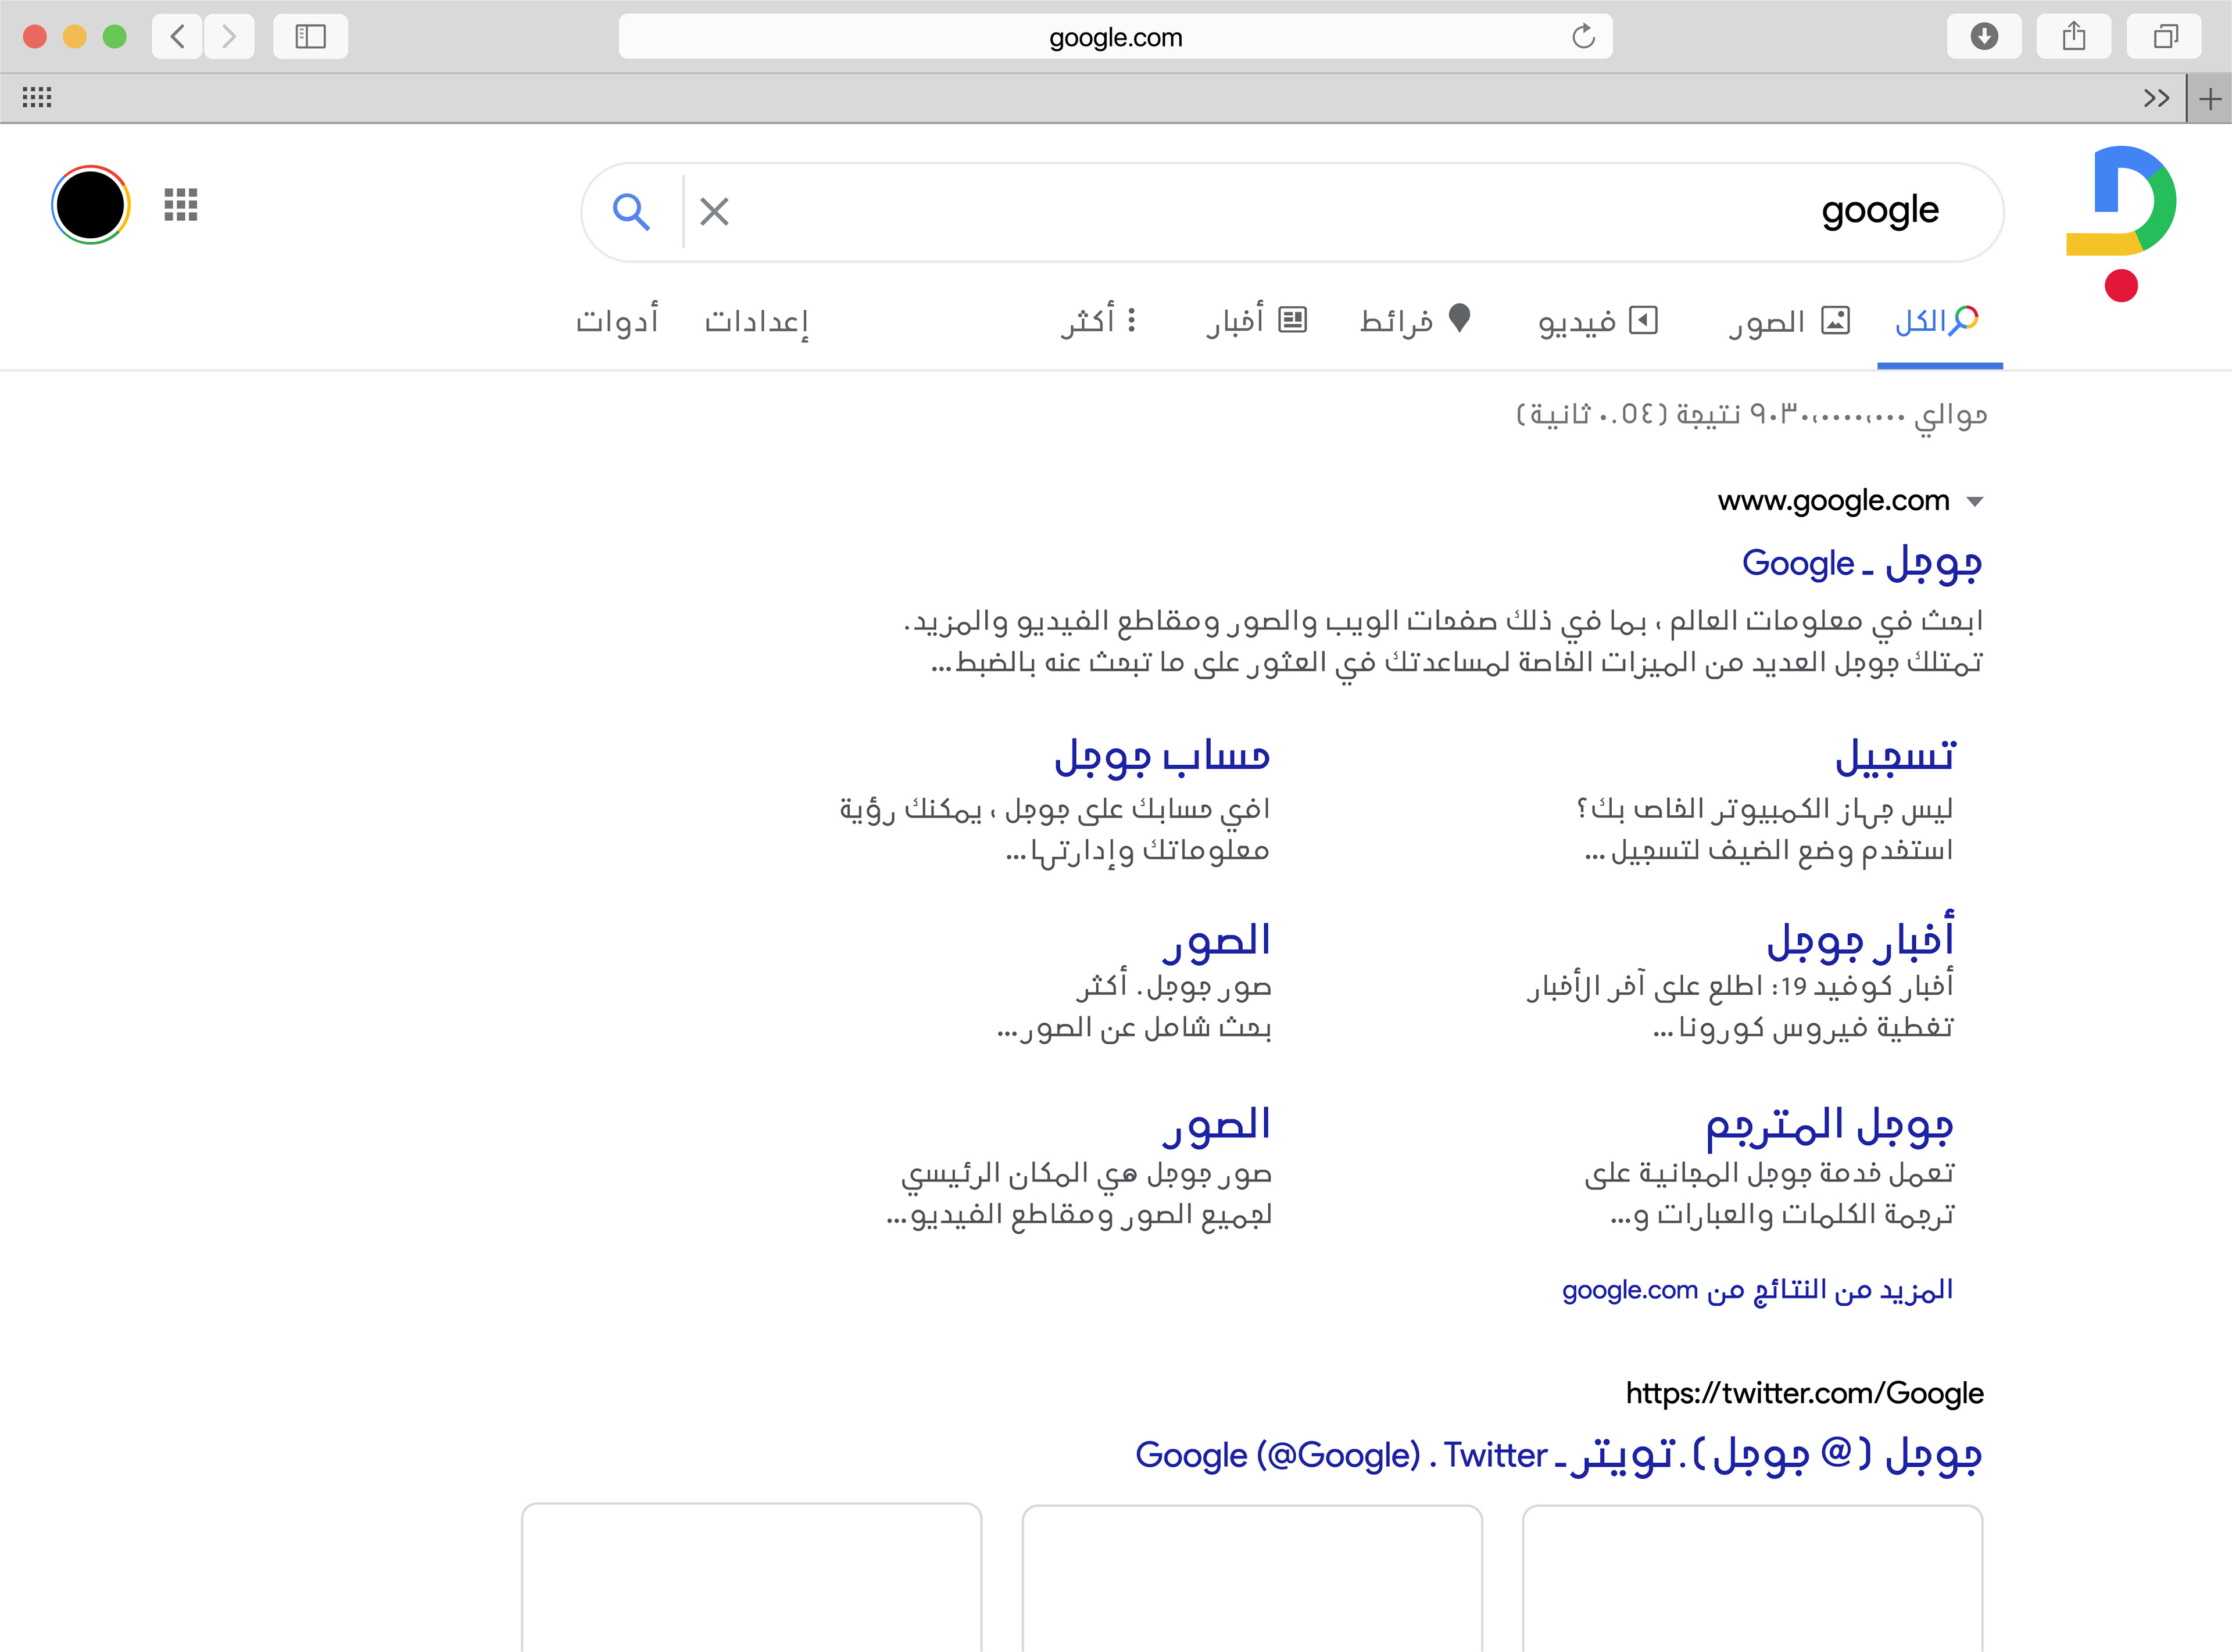
Task: Select the الكل (All) results tab
Action: click(1938, 321)
